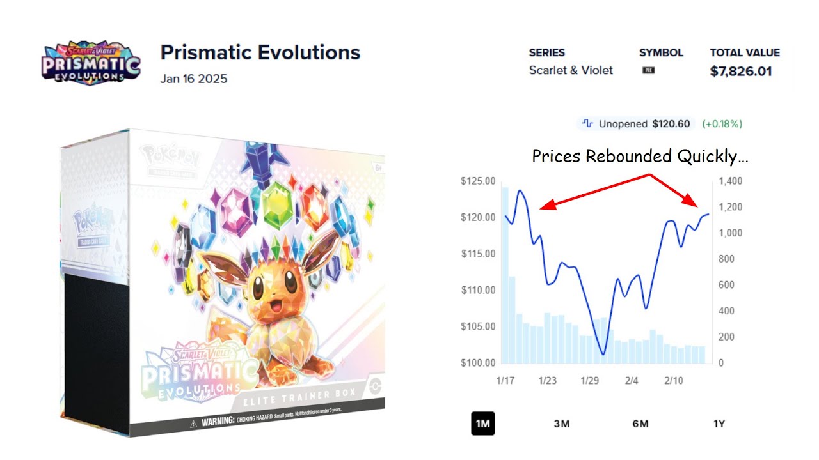The image size is (819, 460).
Task: Click the set symbol icon under SYMBOL
Action: [x=648, y=70]
